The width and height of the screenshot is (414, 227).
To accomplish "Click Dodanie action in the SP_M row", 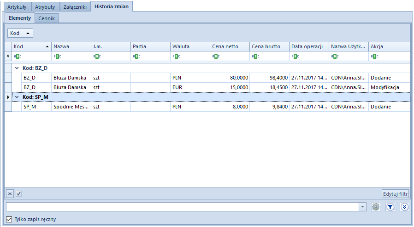I will [x=389, y=107].
